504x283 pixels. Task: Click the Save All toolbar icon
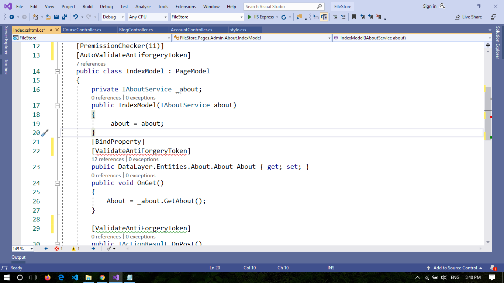pos(64,17)
